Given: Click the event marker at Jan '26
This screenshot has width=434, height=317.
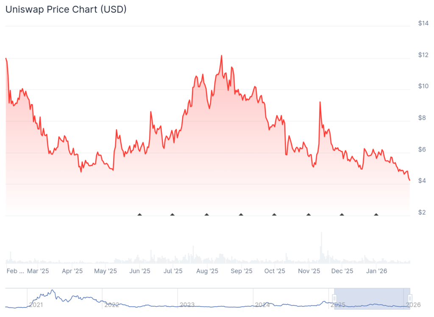Looking at the screenshot, I should point(376,214).
